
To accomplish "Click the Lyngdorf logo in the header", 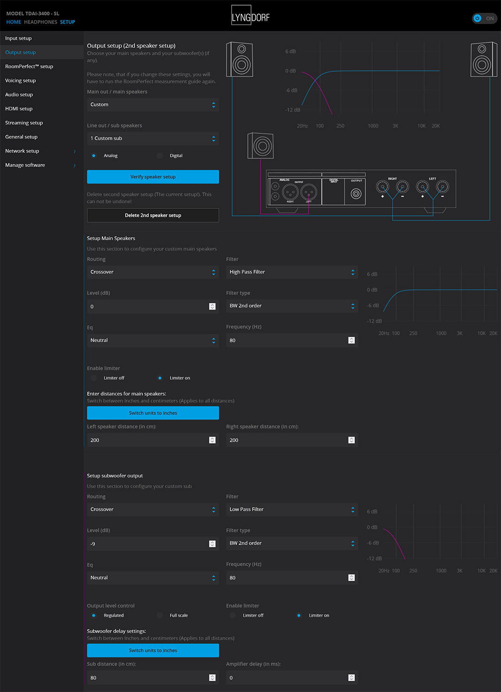I will coord(251,15).
